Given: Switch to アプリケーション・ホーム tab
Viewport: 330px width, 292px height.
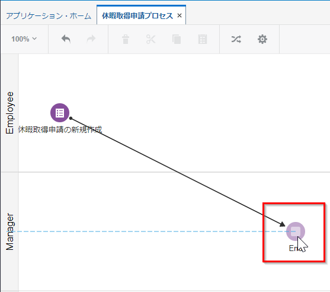Looking at the screenshot, I should [49, 16].
